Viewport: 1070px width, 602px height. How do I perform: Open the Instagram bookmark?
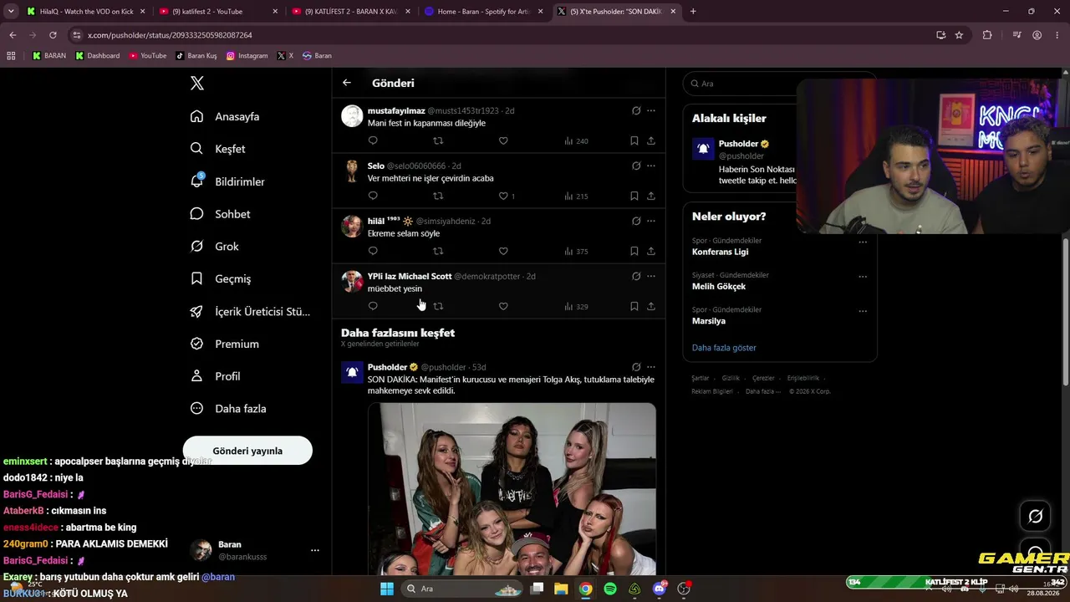click(x=247, y=56)
